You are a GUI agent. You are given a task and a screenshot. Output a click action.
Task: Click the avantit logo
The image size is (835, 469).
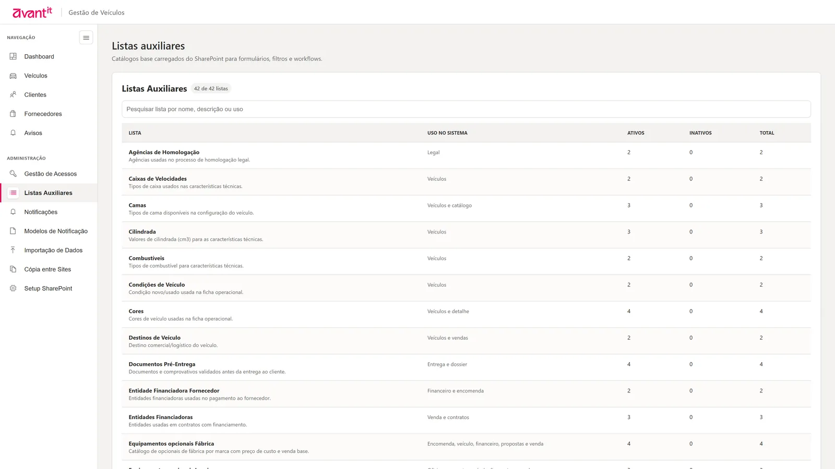(32, 13)
